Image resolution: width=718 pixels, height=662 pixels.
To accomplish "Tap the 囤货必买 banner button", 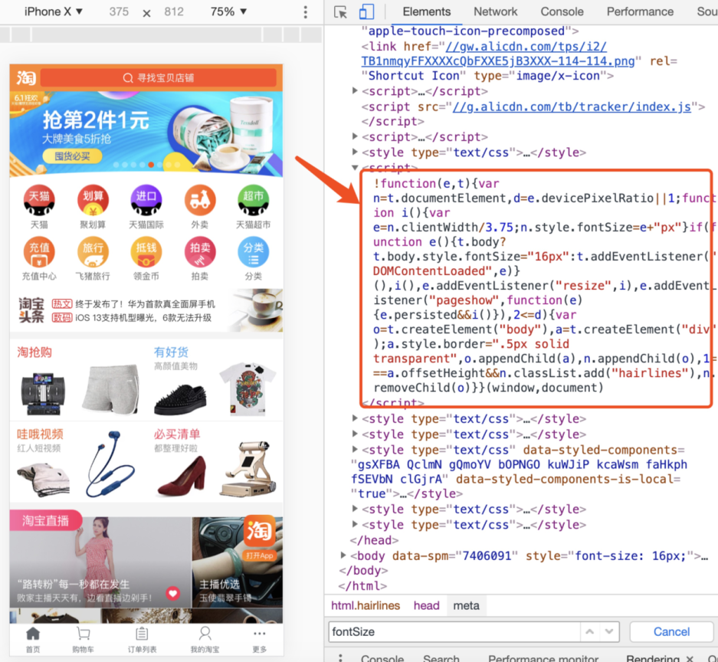I will (x=72, y=156).
